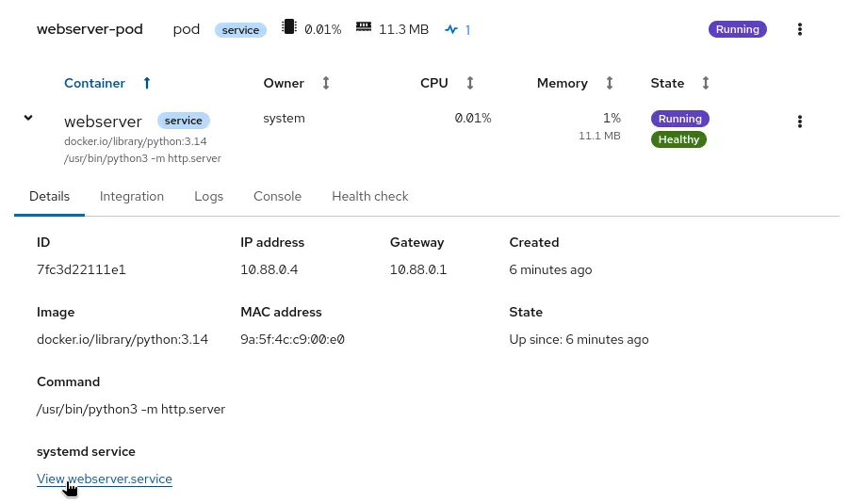
Task: Open the Console tab
Action: tap(277, 197)
